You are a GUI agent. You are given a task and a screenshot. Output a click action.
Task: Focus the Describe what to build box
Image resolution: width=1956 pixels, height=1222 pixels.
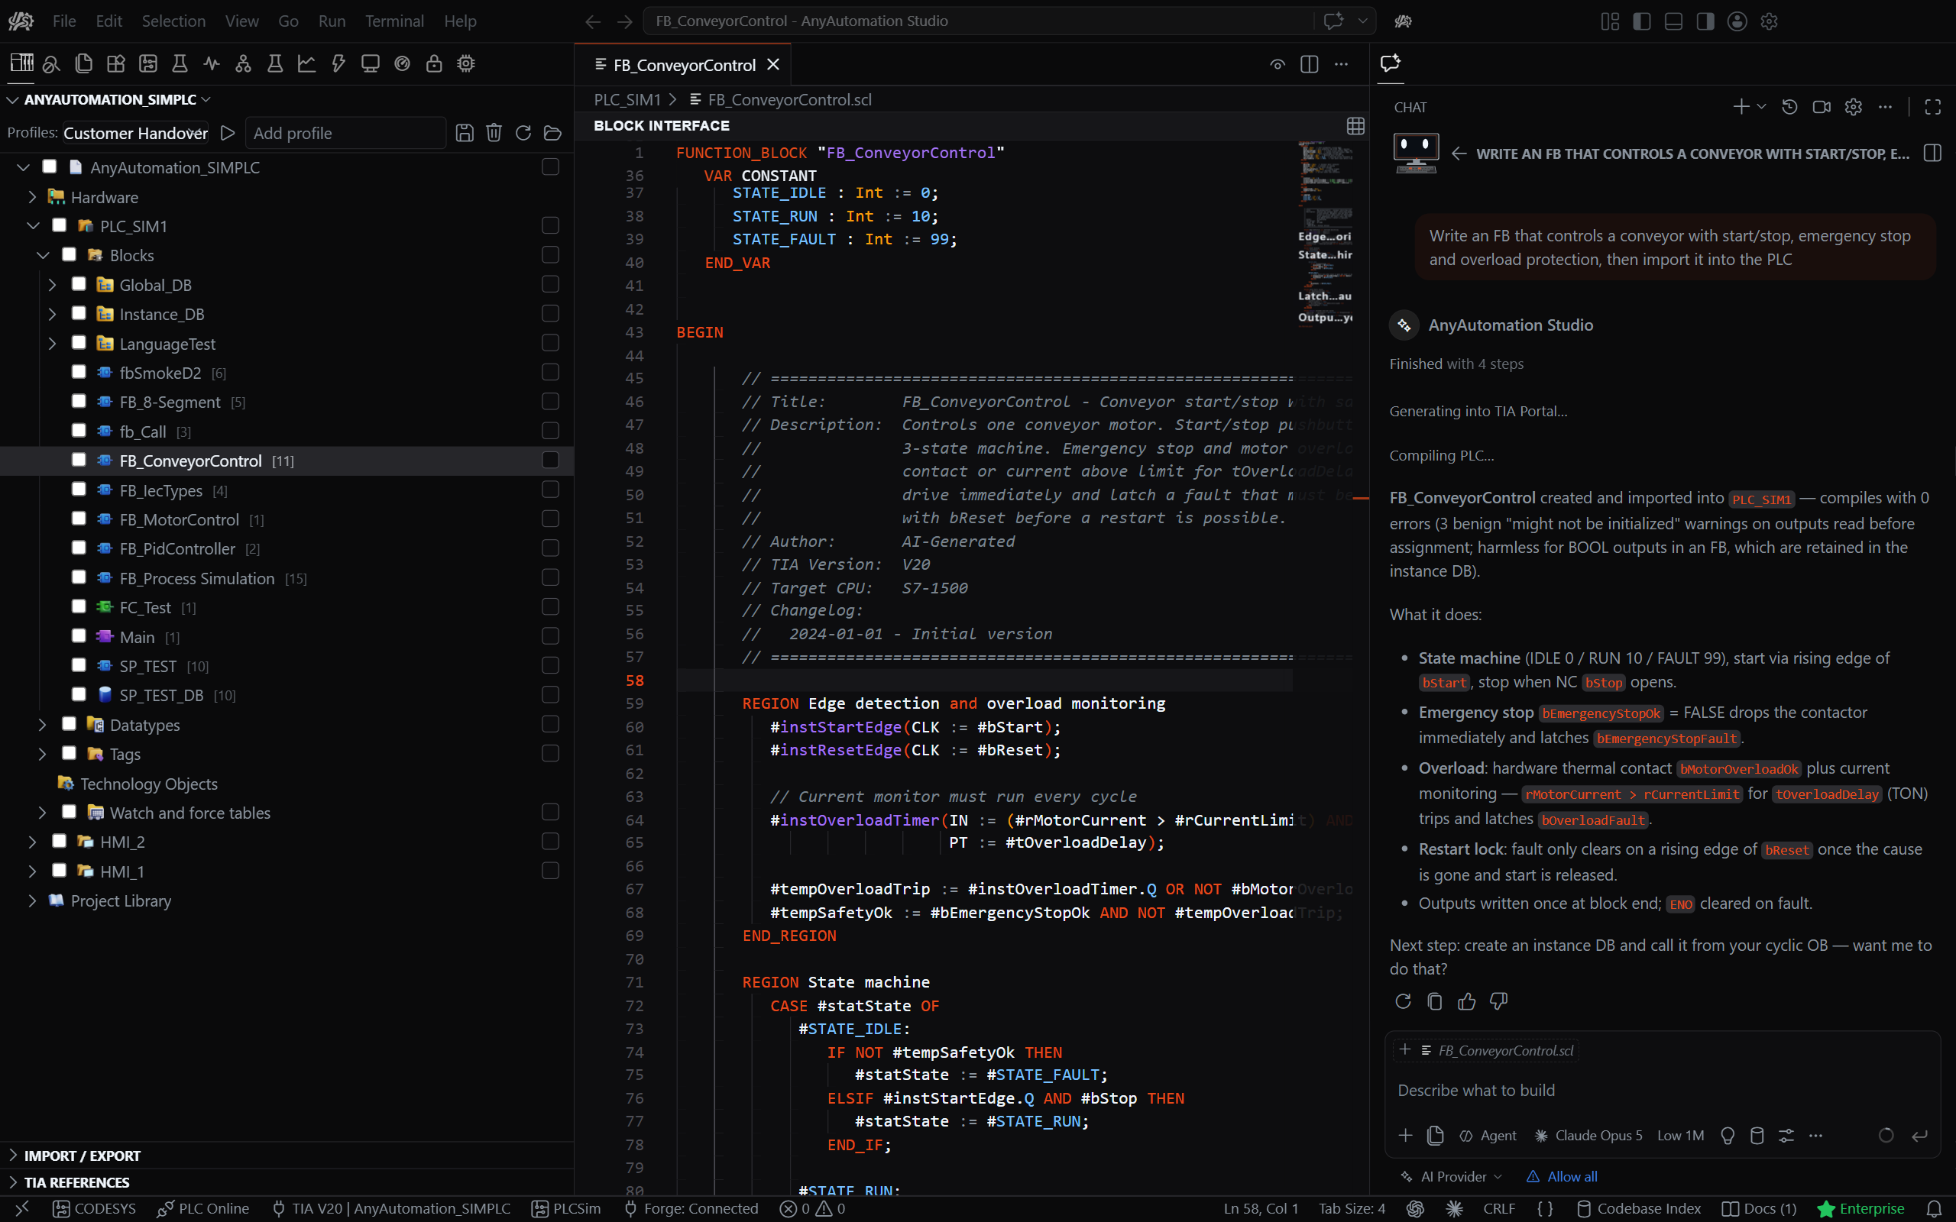click(1662, 1091)
